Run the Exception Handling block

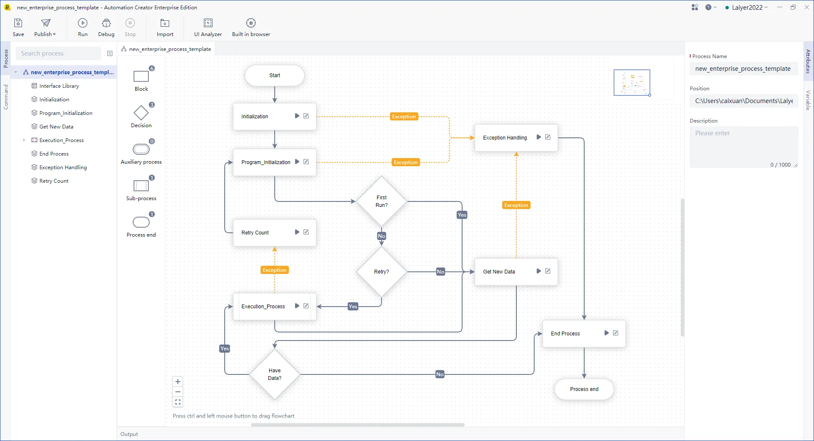pyautogui.click(x=538, y=137)
